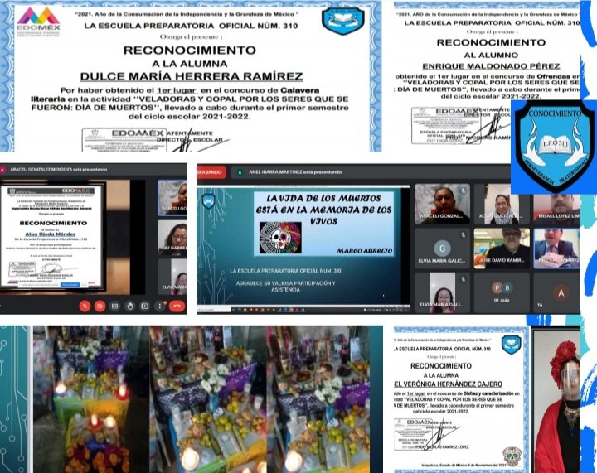Click the muted mic icon on the G avatar tile

click(464, 234)
